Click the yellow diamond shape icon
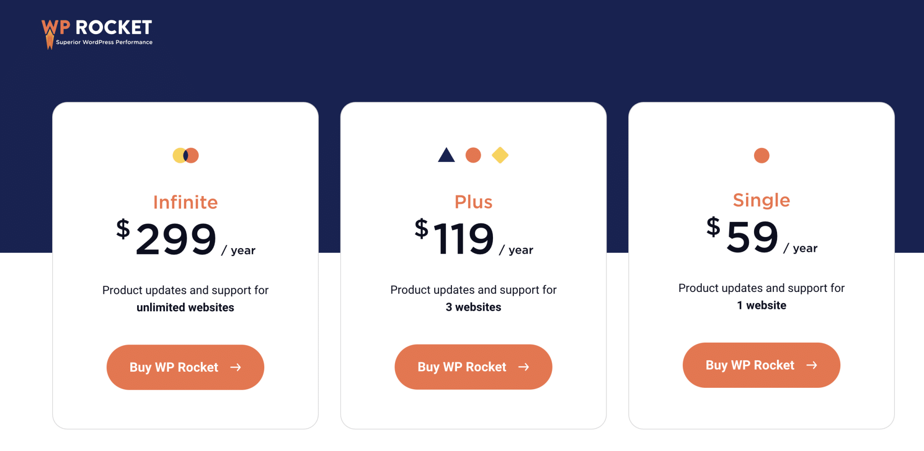 click(500, 155)
